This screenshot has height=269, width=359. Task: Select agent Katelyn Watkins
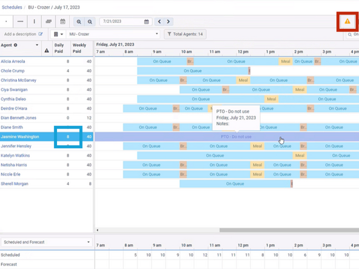point(15,155)
